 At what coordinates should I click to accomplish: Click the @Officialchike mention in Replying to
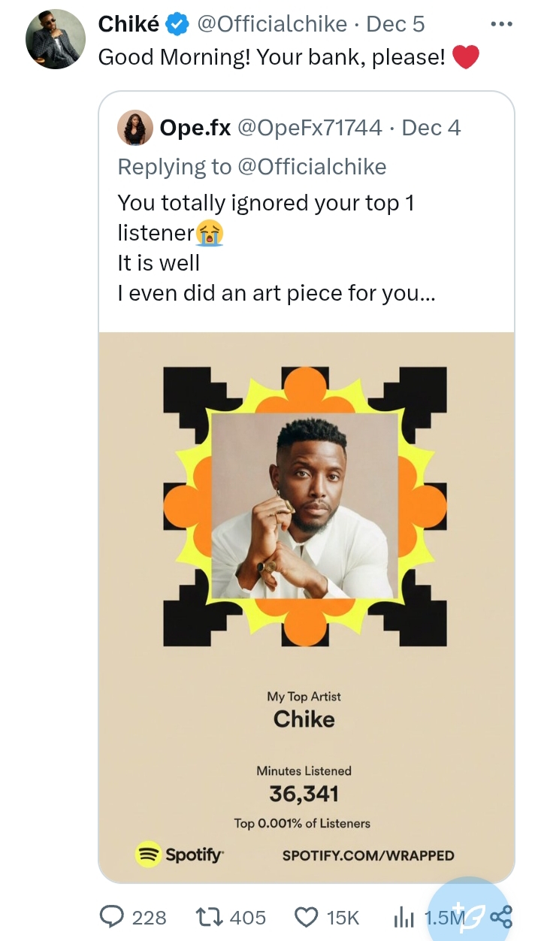point(311,166)
